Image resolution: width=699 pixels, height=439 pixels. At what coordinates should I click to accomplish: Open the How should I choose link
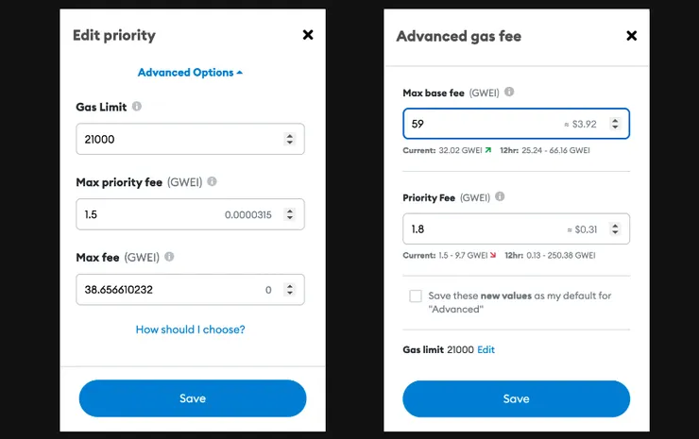[x=190, y=329]
